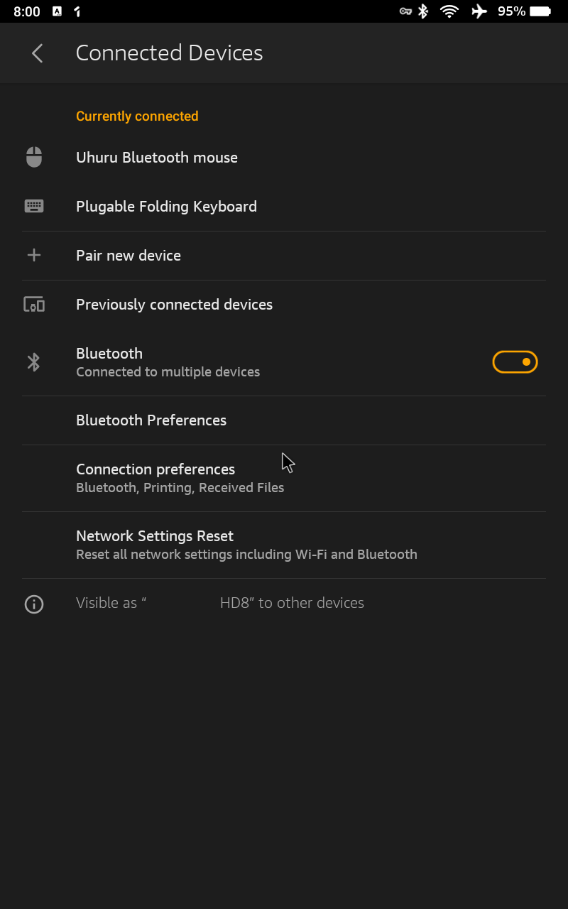This screenshot has height=909, width=568.
Task: Tap the Visible as HD8 text
Action: coord(220,603)
